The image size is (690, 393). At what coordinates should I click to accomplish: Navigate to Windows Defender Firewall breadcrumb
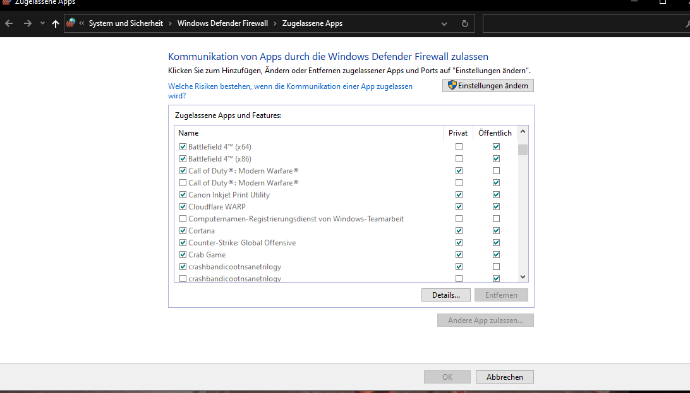(222, 23)
